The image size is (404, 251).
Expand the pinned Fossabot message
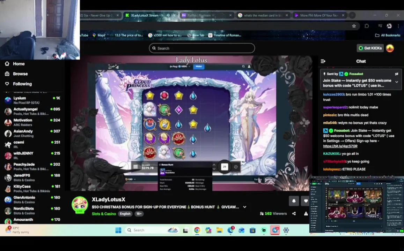pos(397,82)
